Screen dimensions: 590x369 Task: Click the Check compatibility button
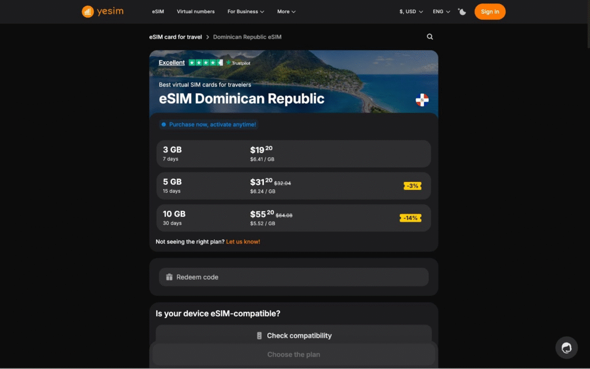click(293, 336)
